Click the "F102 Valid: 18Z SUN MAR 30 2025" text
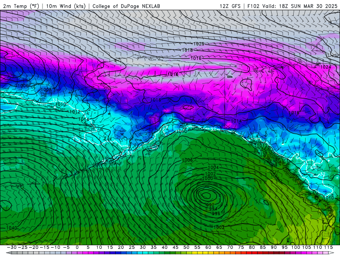The height and width of the screenshot is (255, 340). click(292, 6)
